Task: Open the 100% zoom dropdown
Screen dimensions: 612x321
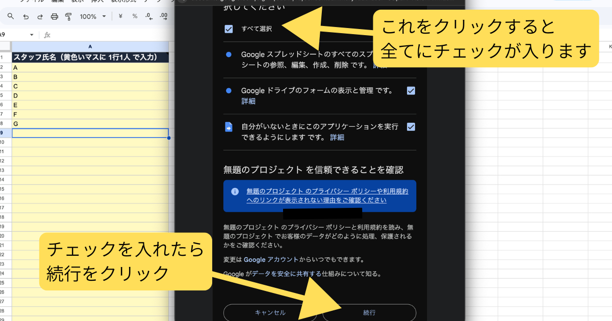Action: [x=93, y=17]
